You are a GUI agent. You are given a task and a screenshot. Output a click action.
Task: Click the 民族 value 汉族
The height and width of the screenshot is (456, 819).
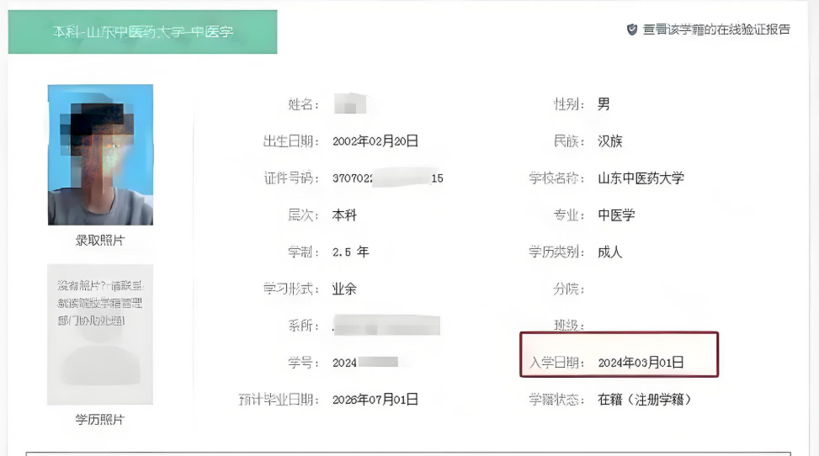pyautogui.click(x=610, y=141)
